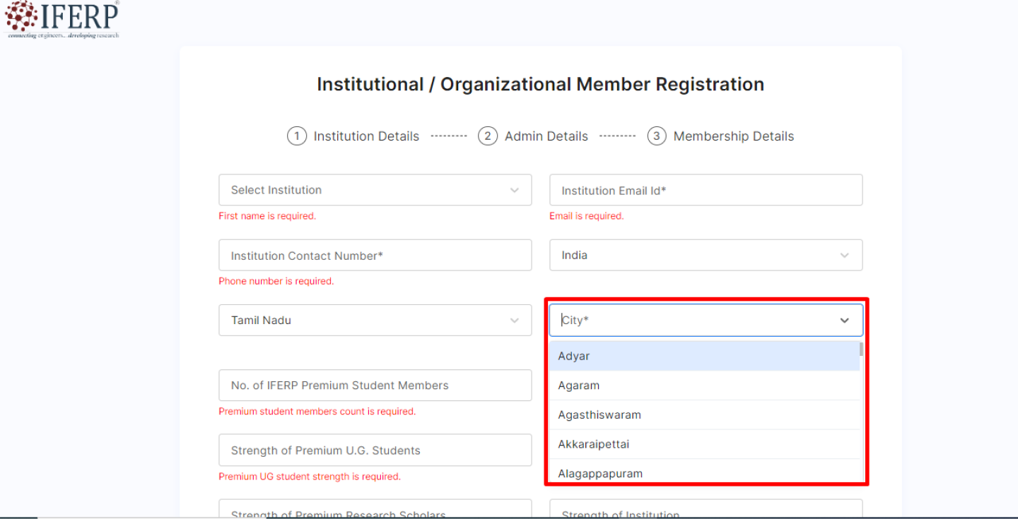Click the chevron inside the City field
The height and width of the screenshot is (519, 1018).
(844, 320)
